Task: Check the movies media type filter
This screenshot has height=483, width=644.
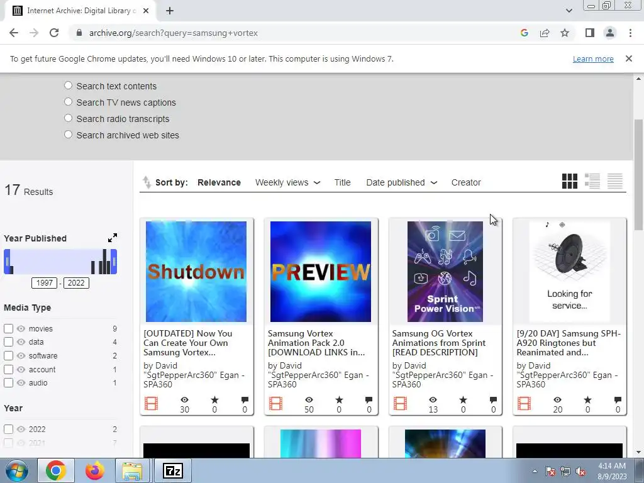Action: (8, 328)
